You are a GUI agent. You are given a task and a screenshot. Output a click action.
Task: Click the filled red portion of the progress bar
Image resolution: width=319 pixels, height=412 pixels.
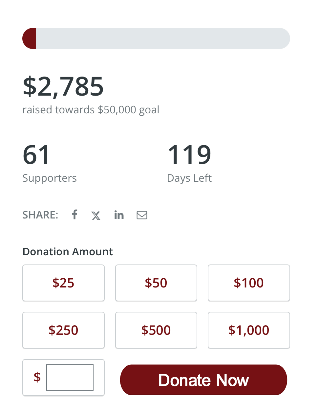[29, 38]
